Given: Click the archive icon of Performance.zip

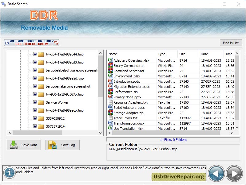Looking at the screenshot, I should click(111, 92).
